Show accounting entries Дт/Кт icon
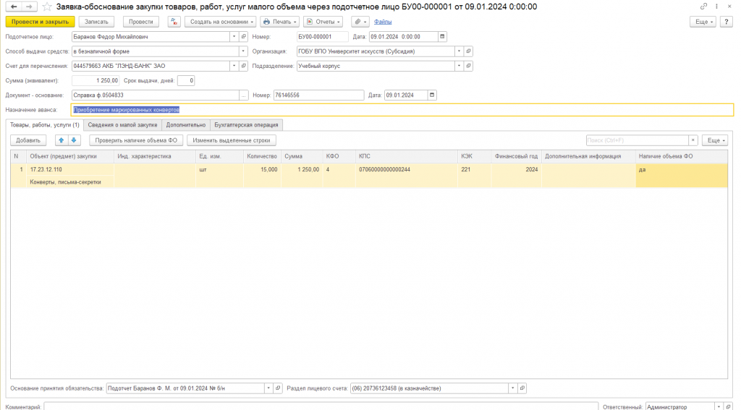 click(x=174, y=22)
